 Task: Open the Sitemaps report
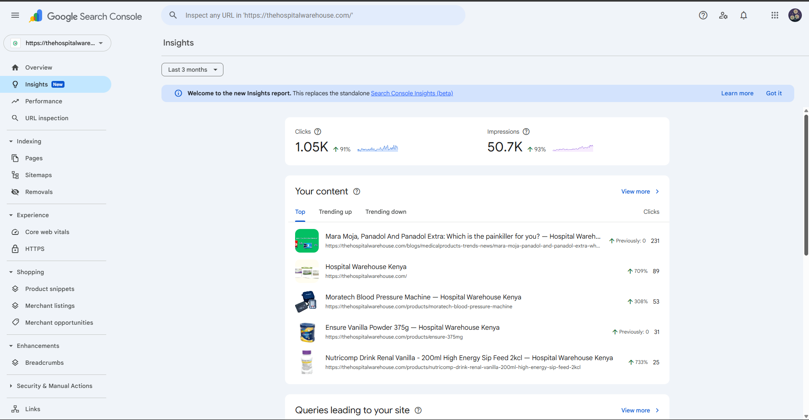click(56, 175)
